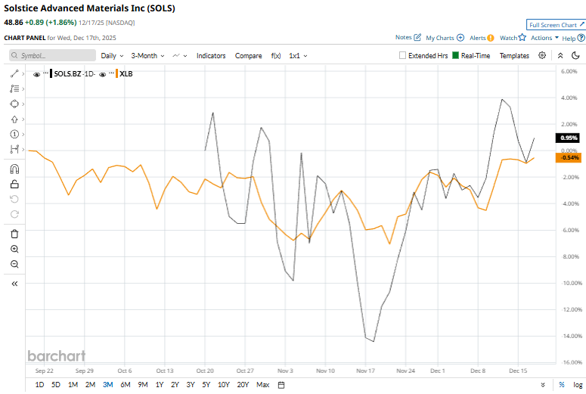Collapse the drawing tools sidebar
This screenshot has width=586, height=394.
(14, 284)
